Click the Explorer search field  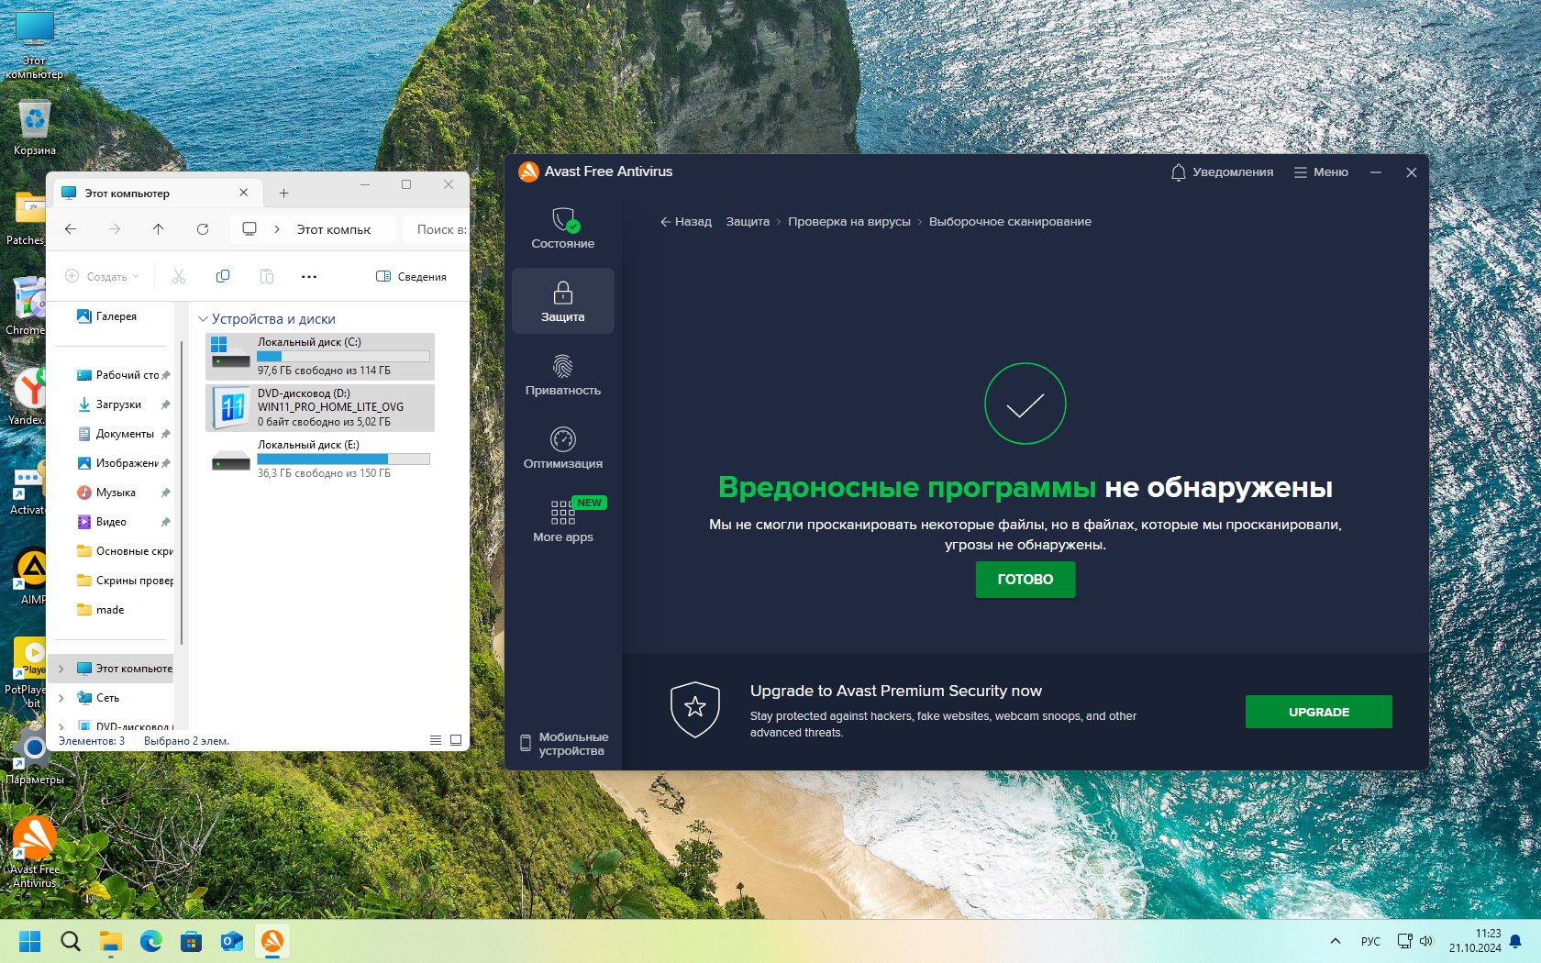(x=440, y=229)
